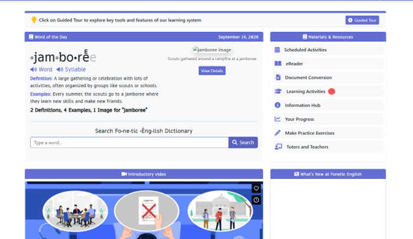This screenshot has width=413, height=239.
Task: Click the Document Conversion file icon
Action: tap(278, 78)
